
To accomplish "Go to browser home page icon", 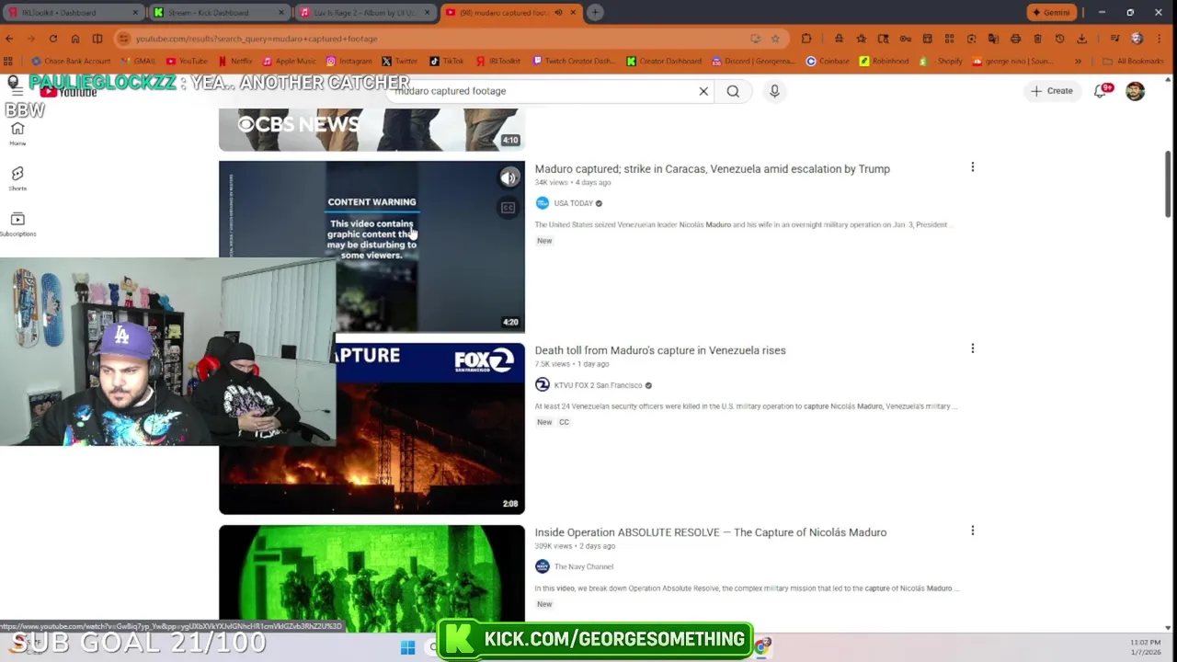I will (75, 39).
